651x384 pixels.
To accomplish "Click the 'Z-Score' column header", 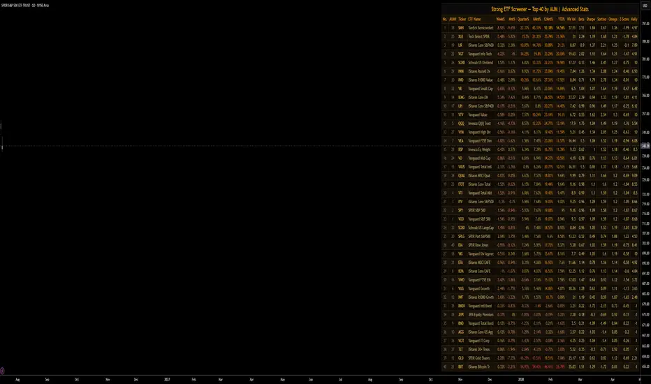I will point(624,19).
